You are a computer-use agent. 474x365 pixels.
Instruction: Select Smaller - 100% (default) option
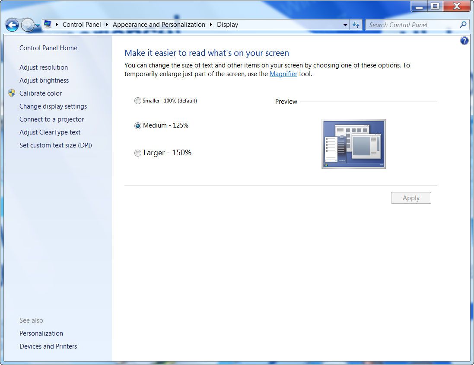pos(138,101)
